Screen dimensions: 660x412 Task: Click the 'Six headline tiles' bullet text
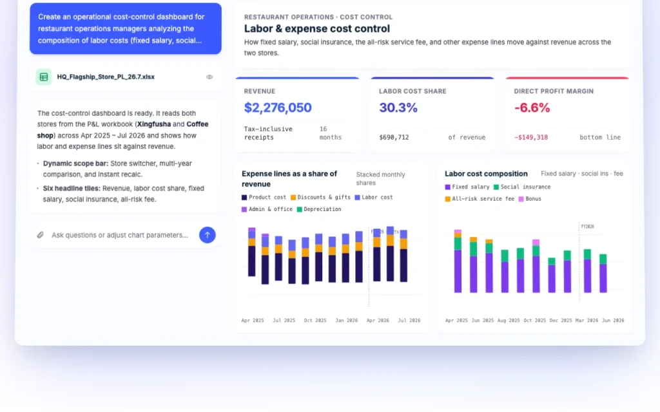[123, 194]
